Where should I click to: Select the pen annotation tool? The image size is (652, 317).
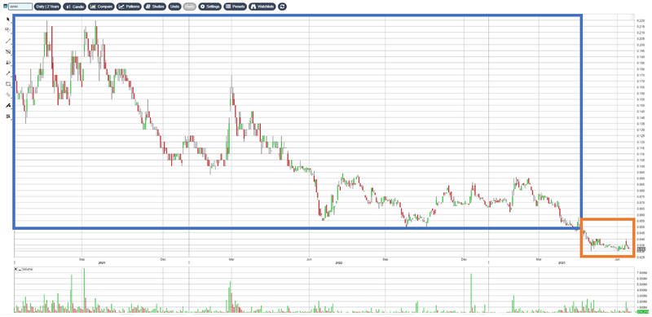[7, 106]
